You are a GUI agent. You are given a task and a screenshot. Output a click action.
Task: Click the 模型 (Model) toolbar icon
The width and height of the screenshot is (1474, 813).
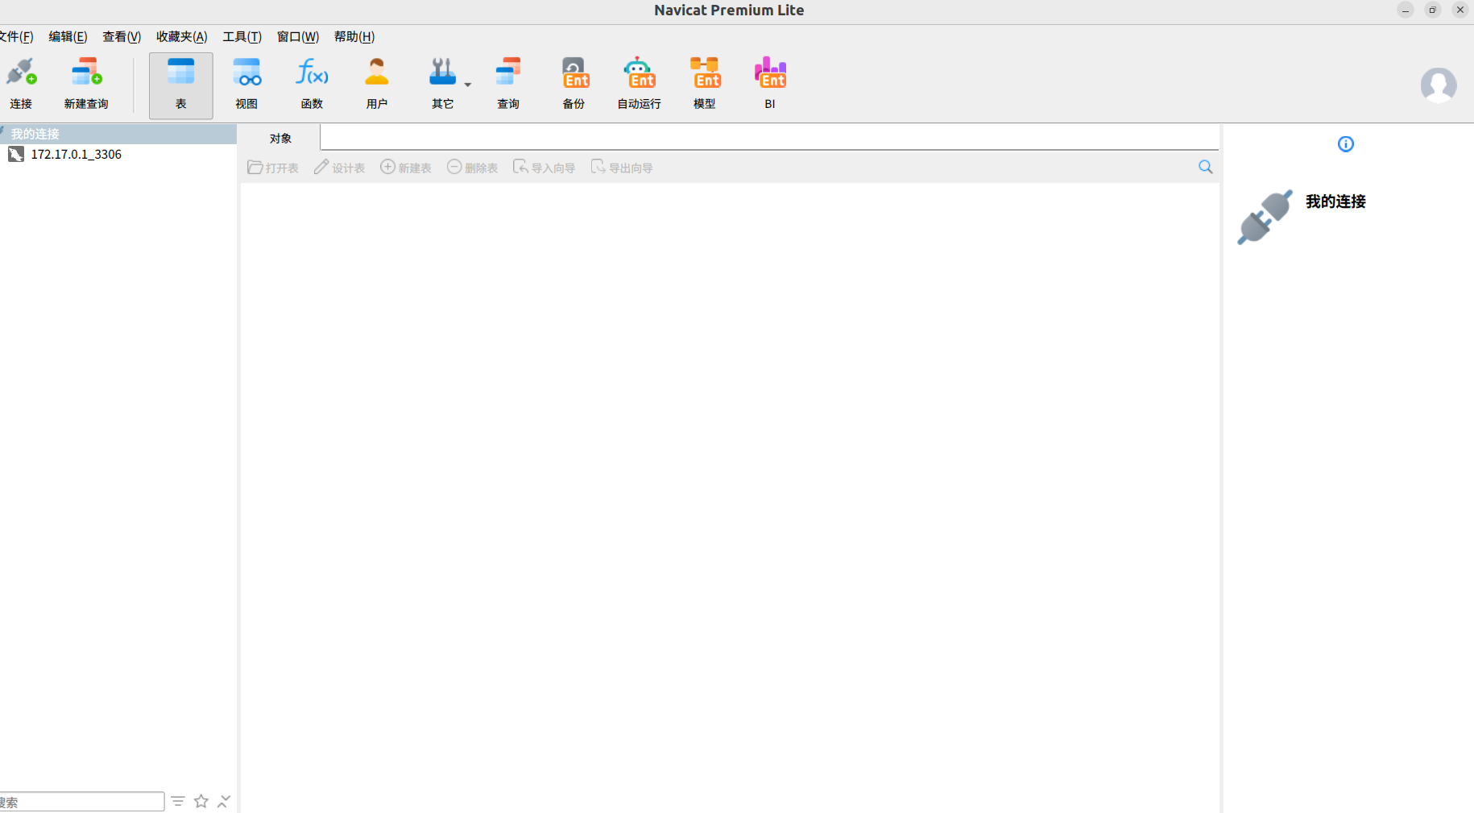click(705, 84)
